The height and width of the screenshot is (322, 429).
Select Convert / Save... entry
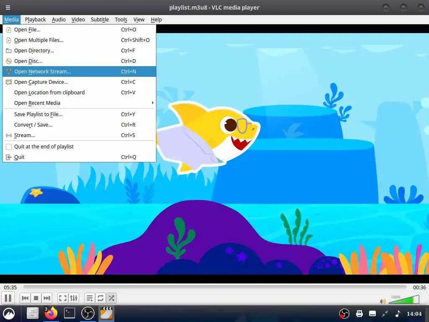tap(79, 125)
